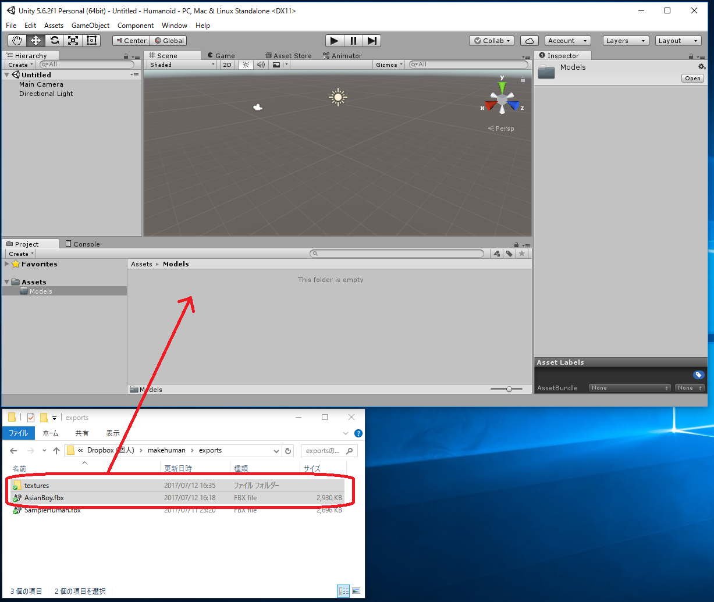
Task: Open the Layers dropdown
Action: click(x=626, y=41)
